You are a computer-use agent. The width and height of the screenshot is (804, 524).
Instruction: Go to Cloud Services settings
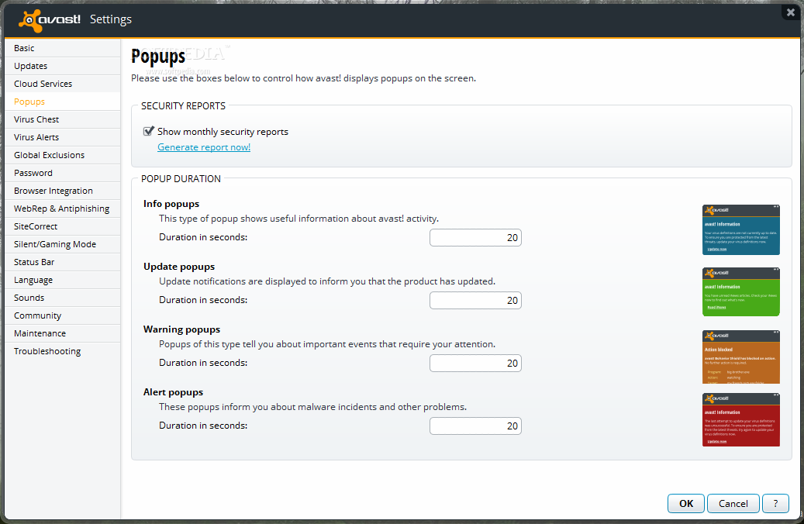(63, 84)
